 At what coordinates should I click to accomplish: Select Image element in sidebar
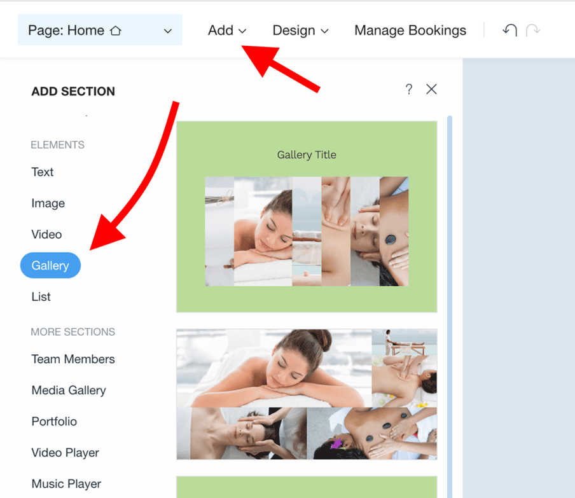tap(48, 203)
